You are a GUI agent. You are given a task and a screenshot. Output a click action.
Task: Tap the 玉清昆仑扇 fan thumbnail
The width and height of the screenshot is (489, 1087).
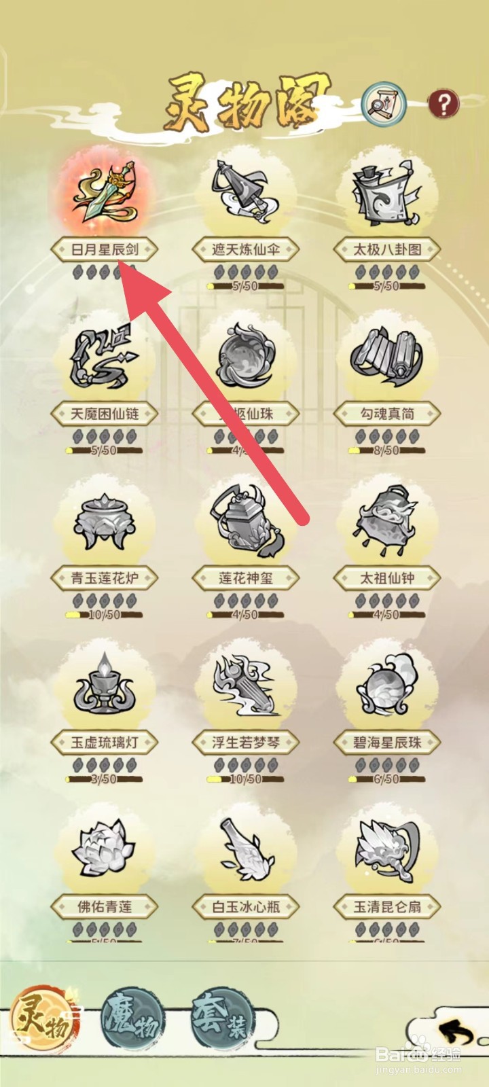386,851
